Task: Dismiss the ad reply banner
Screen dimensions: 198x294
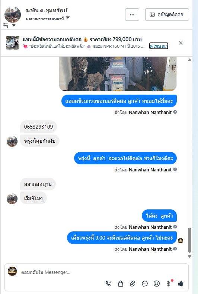Action: [181, 43]
